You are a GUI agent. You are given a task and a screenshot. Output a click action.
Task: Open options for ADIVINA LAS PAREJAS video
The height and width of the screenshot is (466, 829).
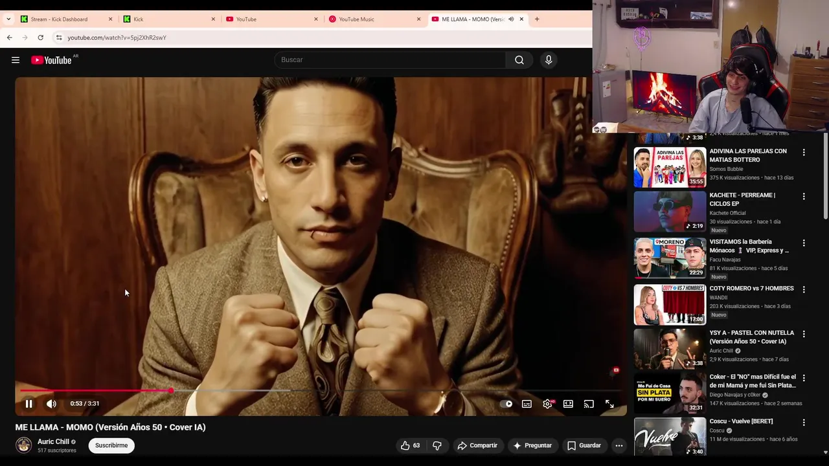tap(804, 153)
